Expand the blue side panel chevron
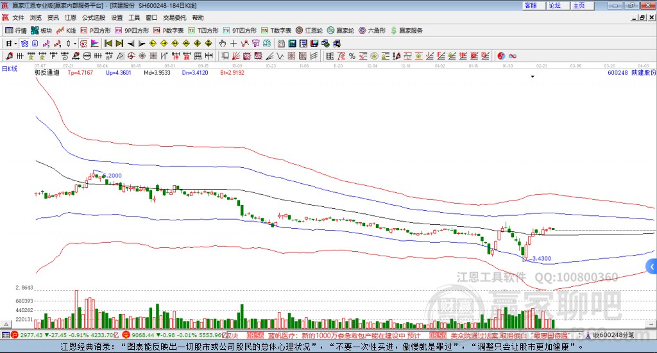 [652, 267]
